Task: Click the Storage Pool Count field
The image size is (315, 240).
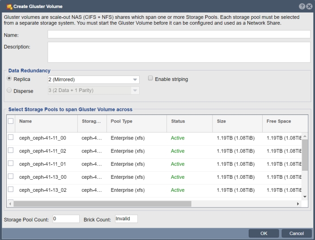Action: [66, 219]
